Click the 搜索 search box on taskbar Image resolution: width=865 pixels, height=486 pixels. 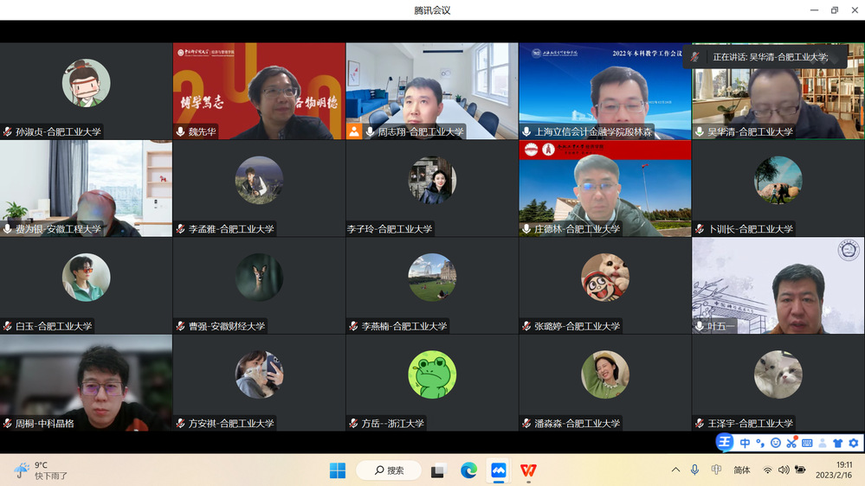(389, 470)
